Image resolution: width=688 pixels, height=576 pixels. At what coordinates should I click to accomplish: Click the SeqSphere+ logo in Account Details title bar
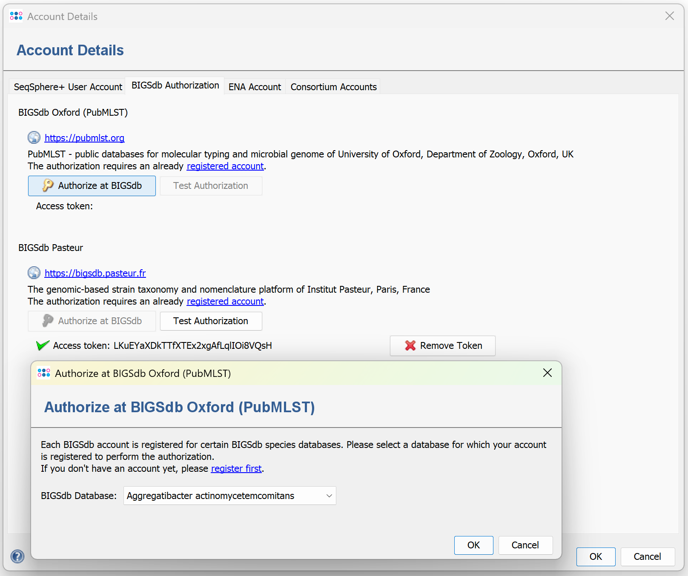(16, 16)
